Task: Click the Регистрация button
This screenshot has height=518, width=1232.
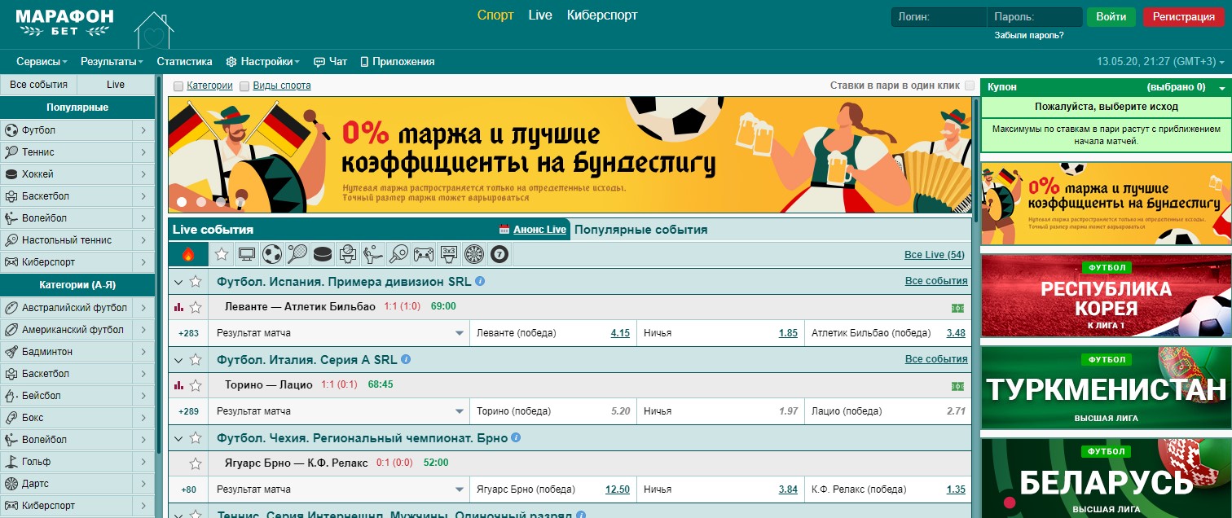Action: pos(1183,16)
